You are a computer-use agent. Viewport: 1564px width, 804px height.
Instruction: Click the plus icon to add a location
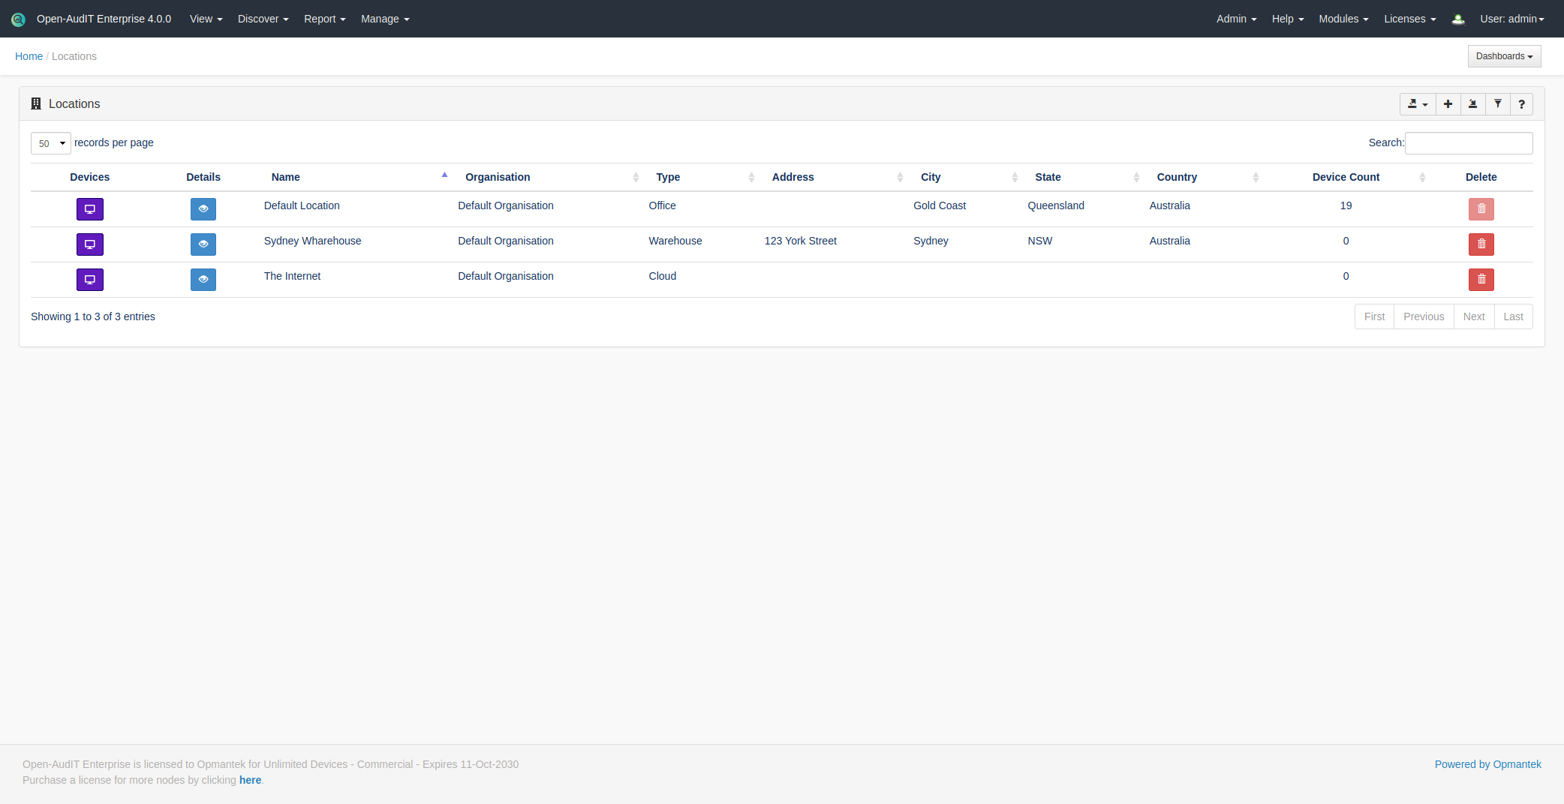pos(1448,104)
